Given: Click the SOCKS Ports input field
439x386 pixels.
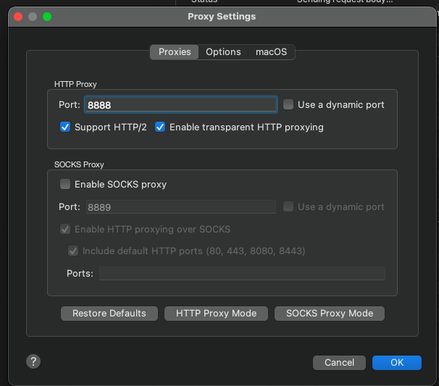Looking at the screenshot, I should click(x=242, y=273).
